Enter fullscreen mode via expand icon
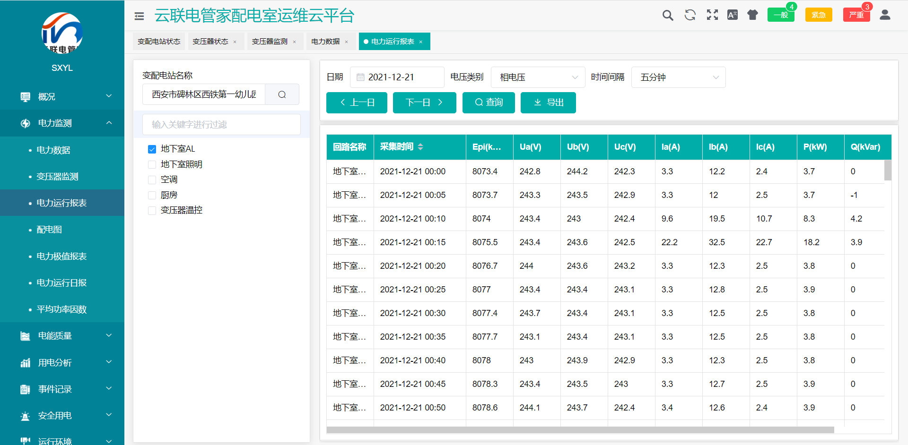The width and height of the screenshot is (908, 445). [712, 15]
